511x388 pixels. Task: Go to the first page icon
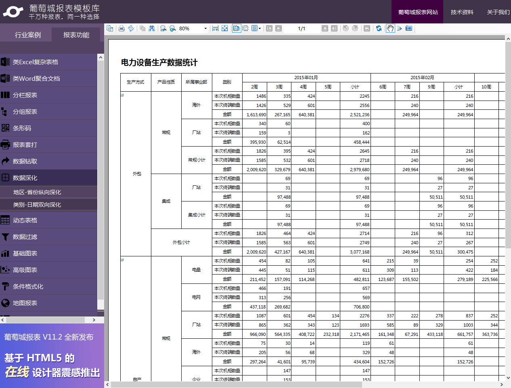click(x=269, y=28)
